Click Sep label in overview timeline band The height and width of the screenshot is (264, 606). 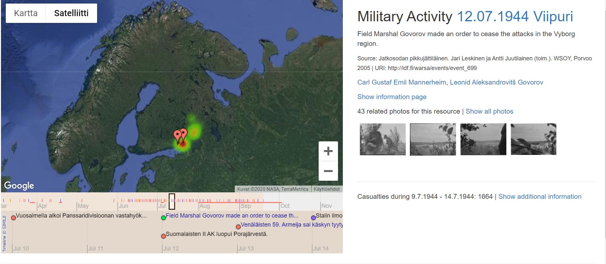point(245,206)
